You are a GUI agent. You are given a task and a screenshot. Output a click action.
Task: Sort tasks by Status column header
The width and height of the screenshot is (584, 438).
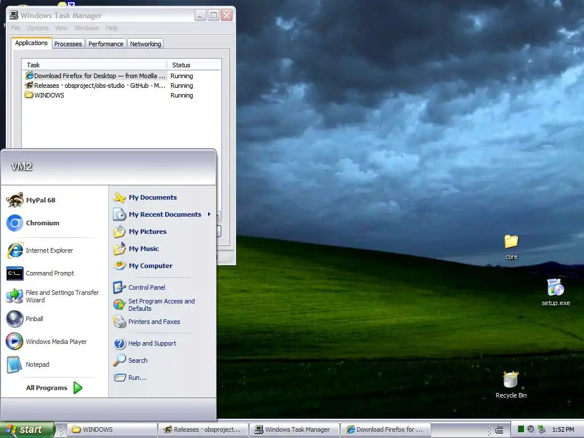(x=194, y=65)
